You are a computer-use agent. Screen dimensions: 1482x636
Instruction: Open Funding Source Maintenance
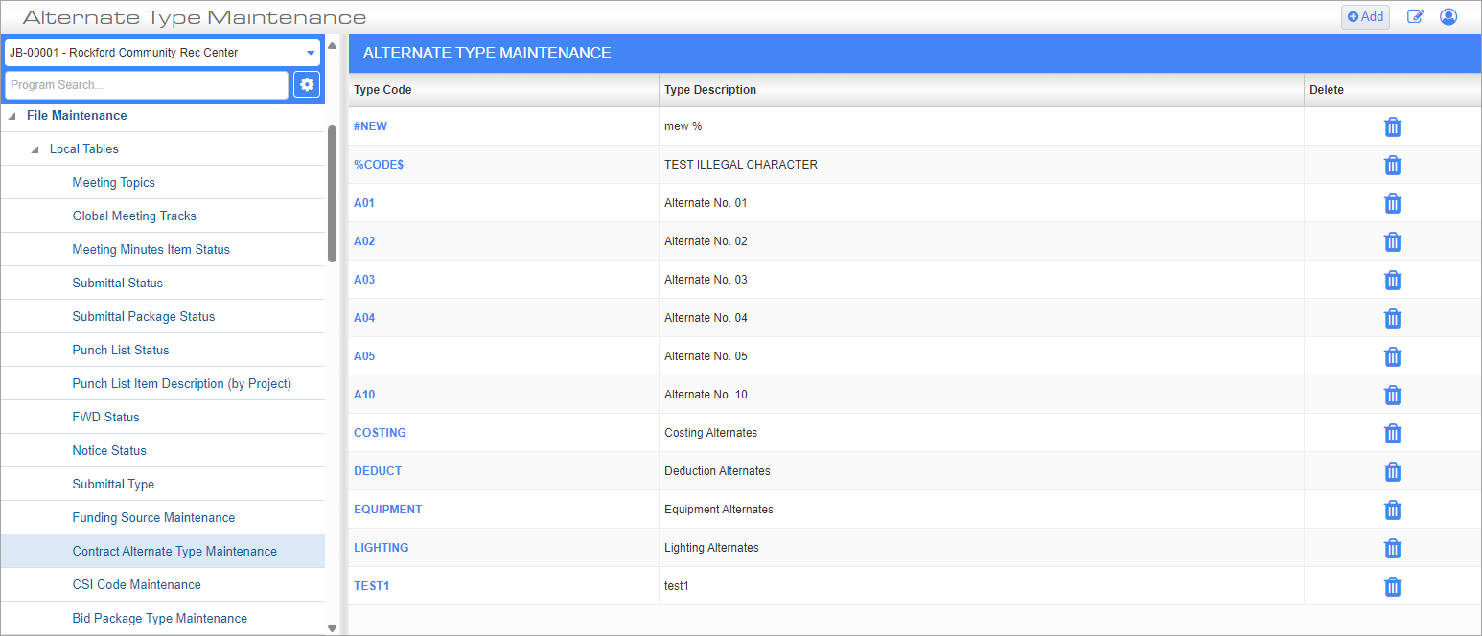(x=153, y=517)
